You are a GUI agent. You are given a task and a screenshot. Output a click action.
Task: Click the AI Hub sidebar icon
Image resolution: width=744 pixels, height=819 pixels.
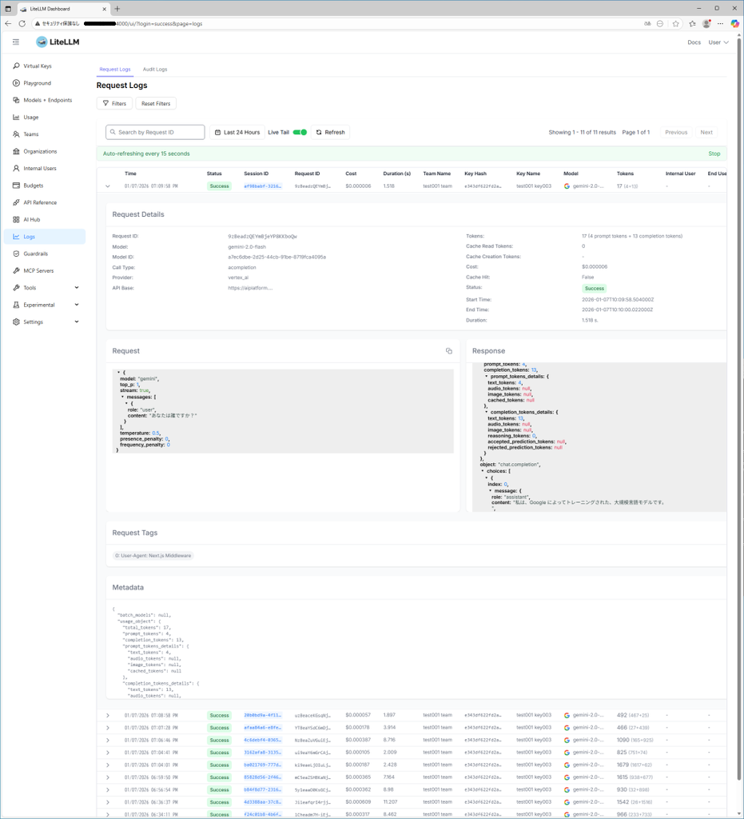tap(16, 220)
